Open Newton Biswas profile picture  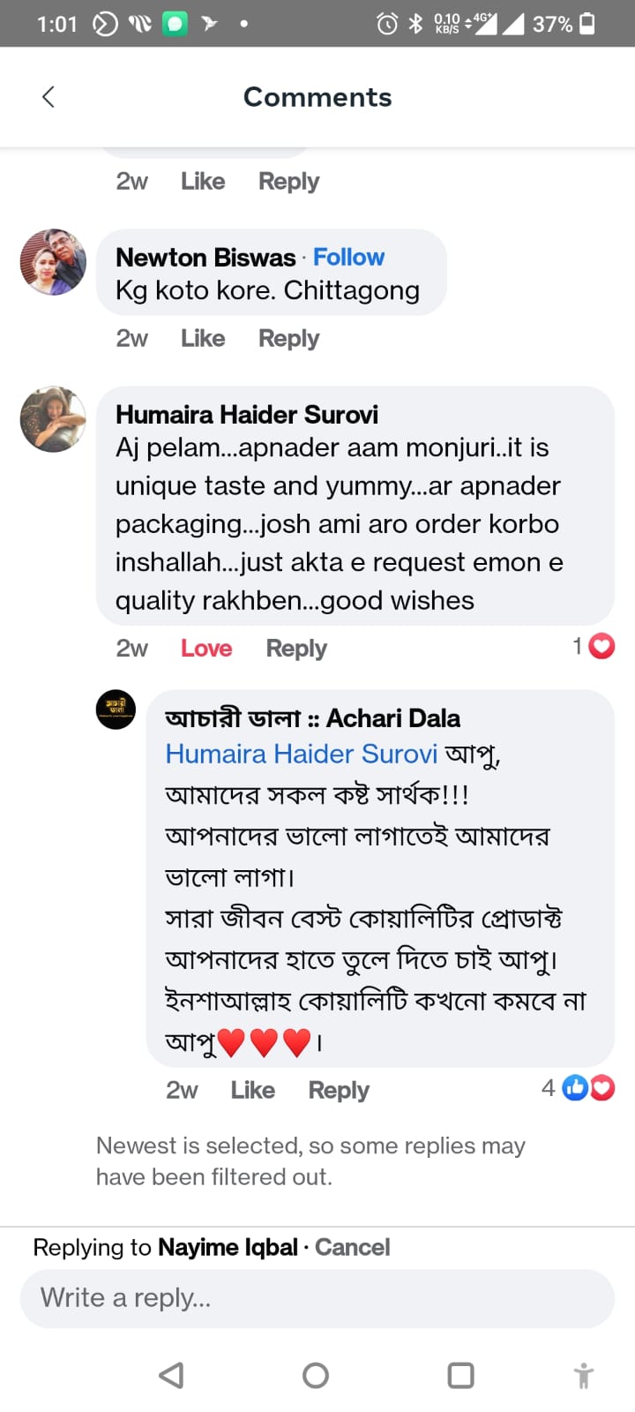point(53,262)
